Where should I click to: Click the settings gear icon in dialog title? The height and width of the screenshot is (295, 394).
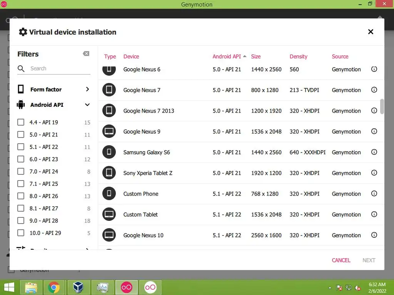tap(23, 32)
